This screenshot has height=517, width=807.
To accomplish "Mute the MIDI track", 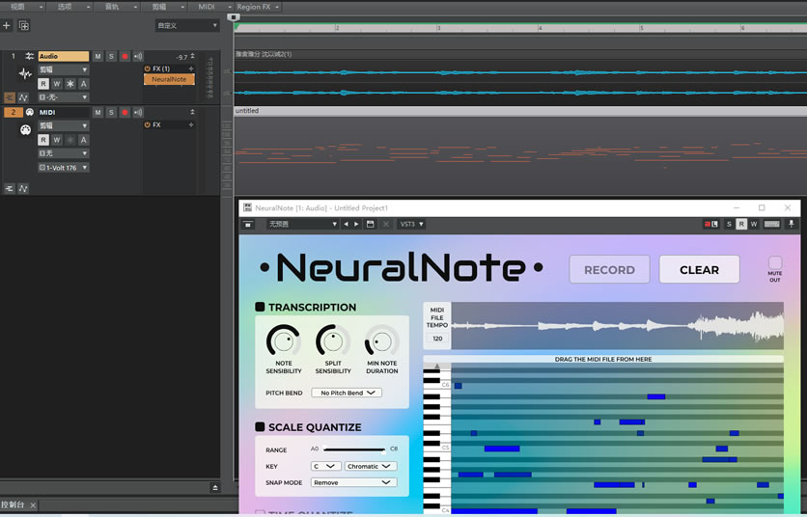I will point(97,112).
